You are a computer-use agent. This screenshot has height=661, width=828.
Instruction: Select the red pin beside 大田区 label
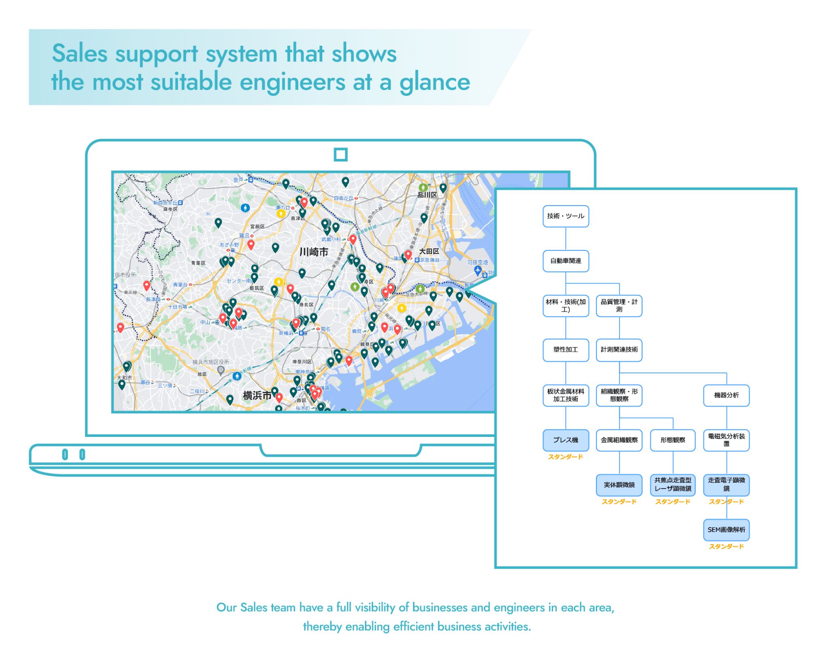pyautogui.click(x=408, y=255)
